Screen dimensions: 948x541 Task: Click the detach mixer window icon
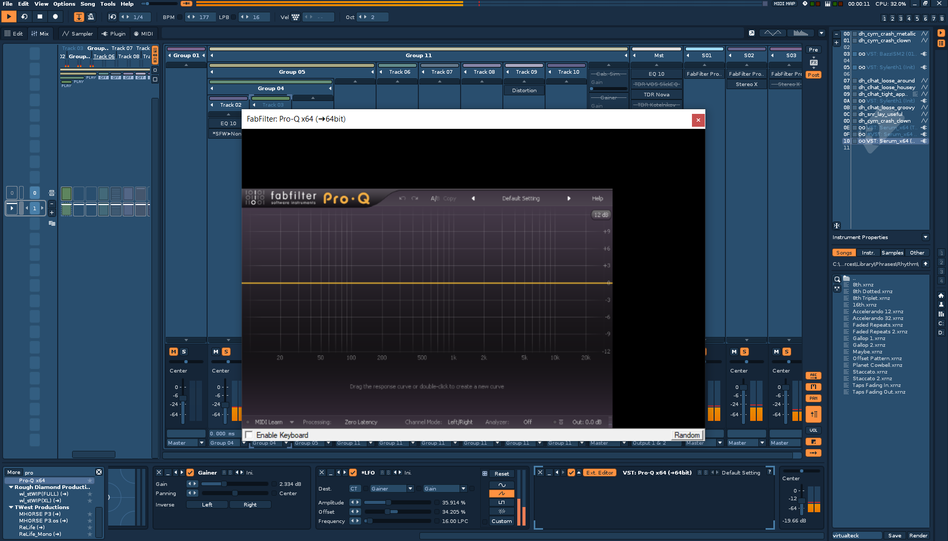coord(752,33)
